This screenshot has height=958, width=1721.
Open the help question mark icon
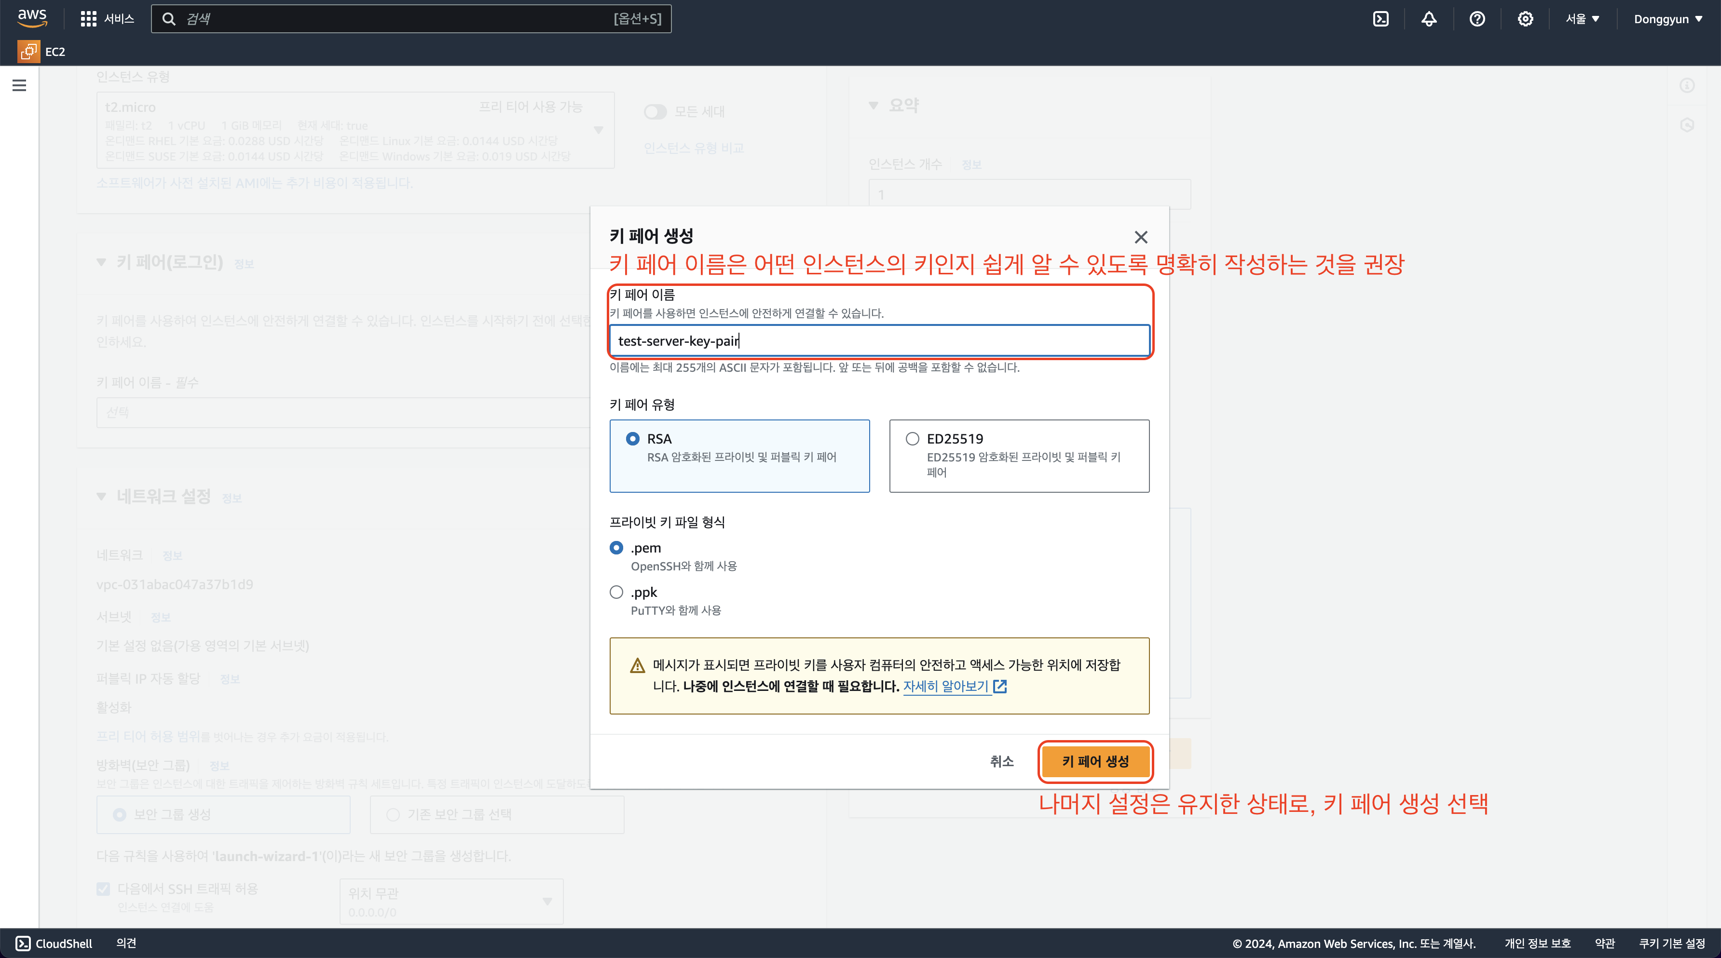[1476, 19]
